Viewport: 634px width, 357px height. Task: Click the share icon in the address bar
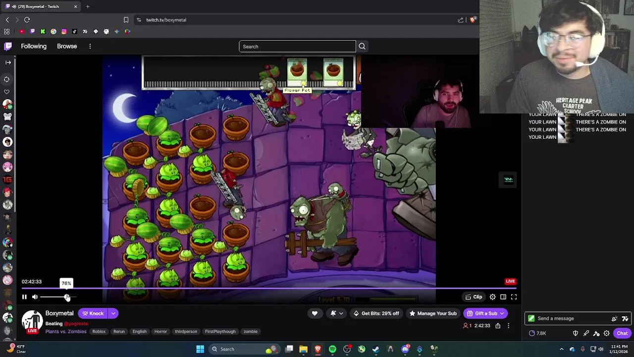(x=461, y=20)
